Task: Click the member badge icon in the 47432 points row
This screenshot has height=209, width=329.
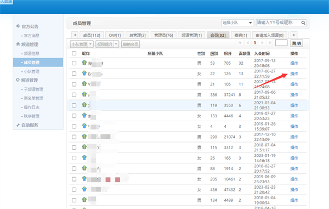Action: (x=84, y=189)
